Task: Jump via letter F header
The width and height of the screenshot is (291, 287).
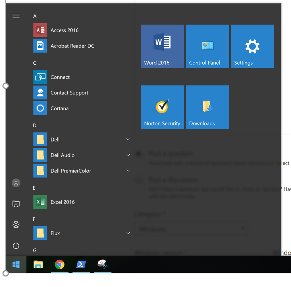Action: [x=34, y=219]
